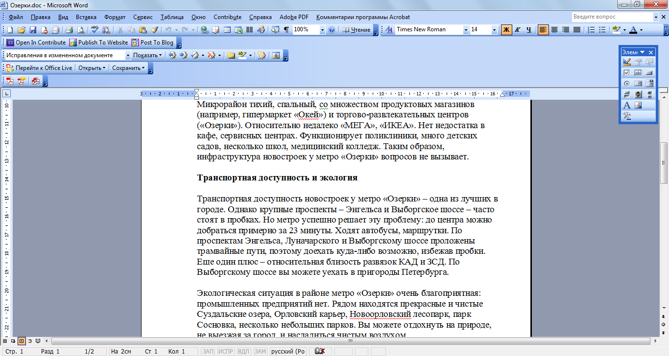Image resolution: width=669 pixels, height=356 pixels.
Task: Open the Таблица menu
Action: (172, 17)
